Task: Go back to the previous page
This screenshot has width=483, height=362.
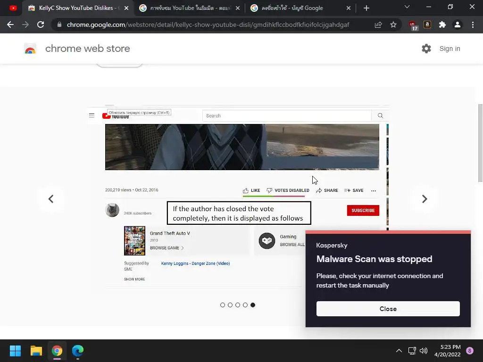Action: click(10, 25)
